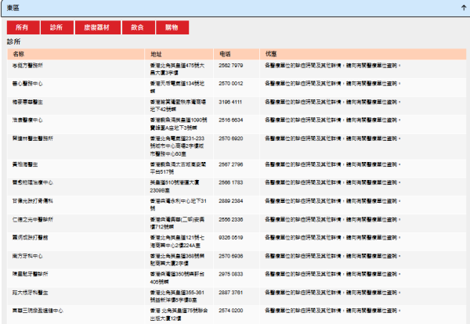Select phone number 3196 4111
Screen dimensions: 470x324
231,102
